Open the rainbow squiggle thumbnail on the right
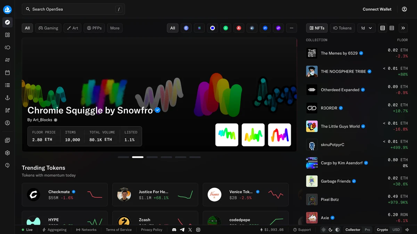417x234 pixels. (279, 135)
